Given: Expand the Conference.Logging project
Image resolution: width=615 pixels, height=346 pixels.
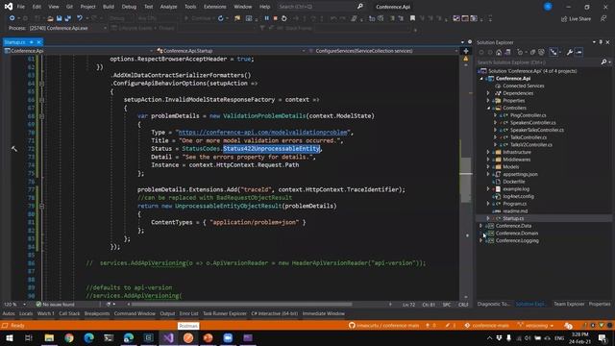Looking at the screenshot, I should pos(481,241).
